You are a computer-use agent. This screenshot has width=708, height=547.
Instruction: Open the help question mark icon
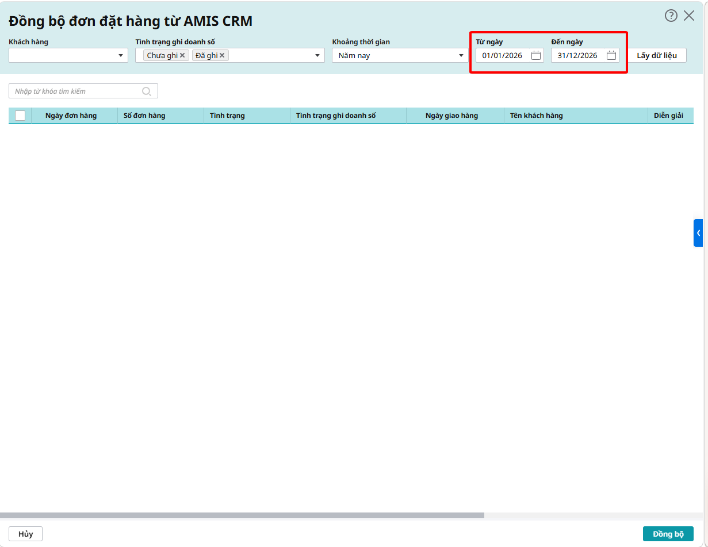click(x=671, y=16)
